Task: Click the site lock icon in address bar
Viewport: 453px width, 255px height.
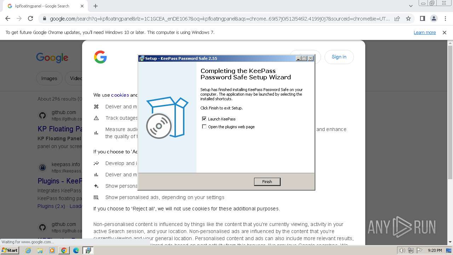Action: pos(44,19)
